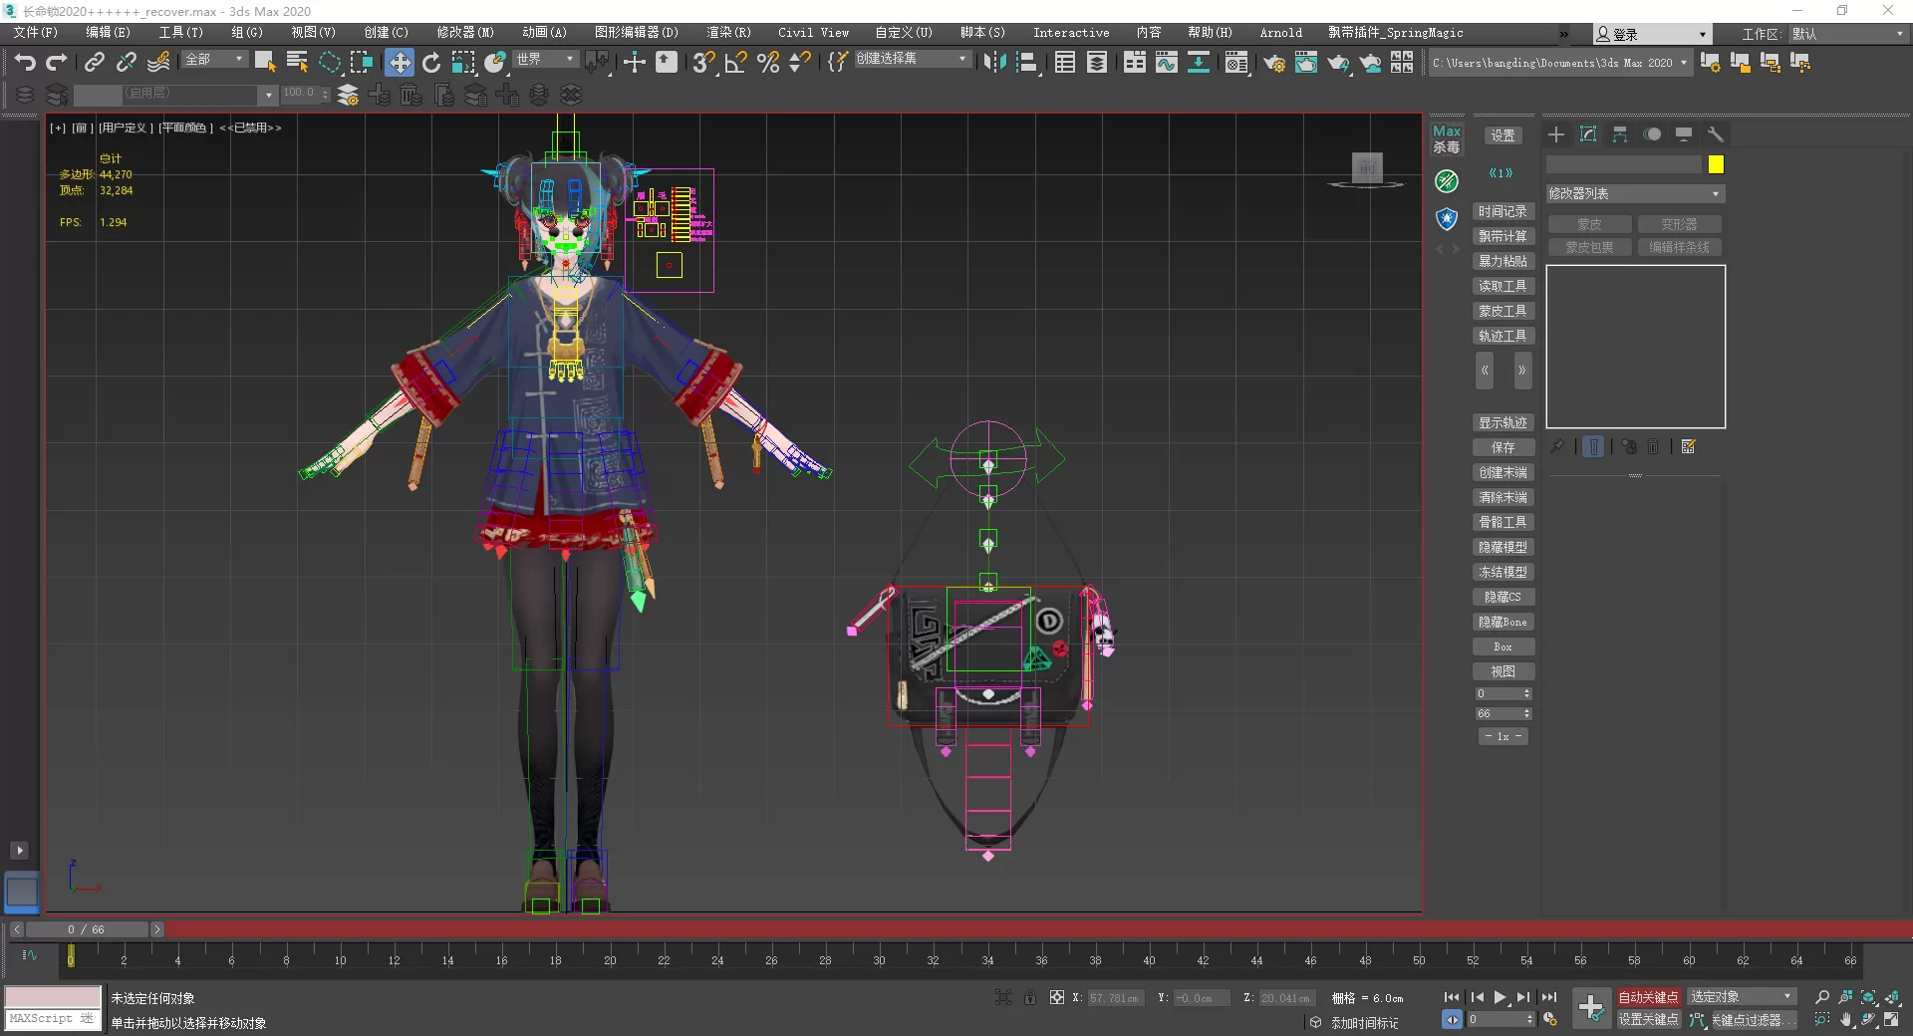Viewport: 1913px width, 1036px height.
Task: Click the 骨骼工具 button
Action: pos(1503,522)
